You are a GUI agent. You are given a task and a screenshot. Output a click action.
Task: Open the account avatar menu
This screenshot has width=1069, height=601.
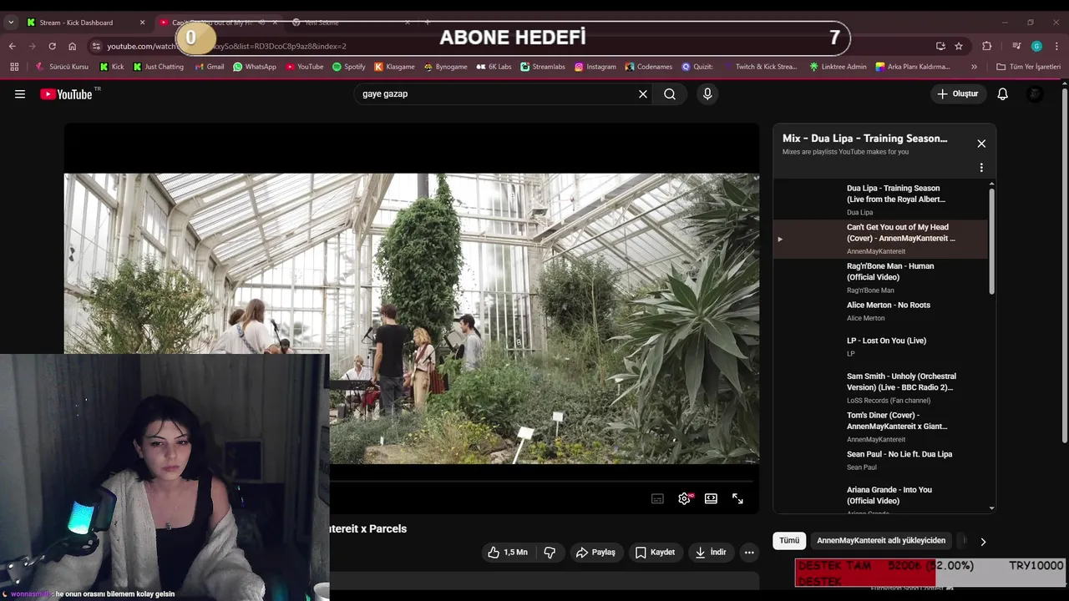[1035, 94]
